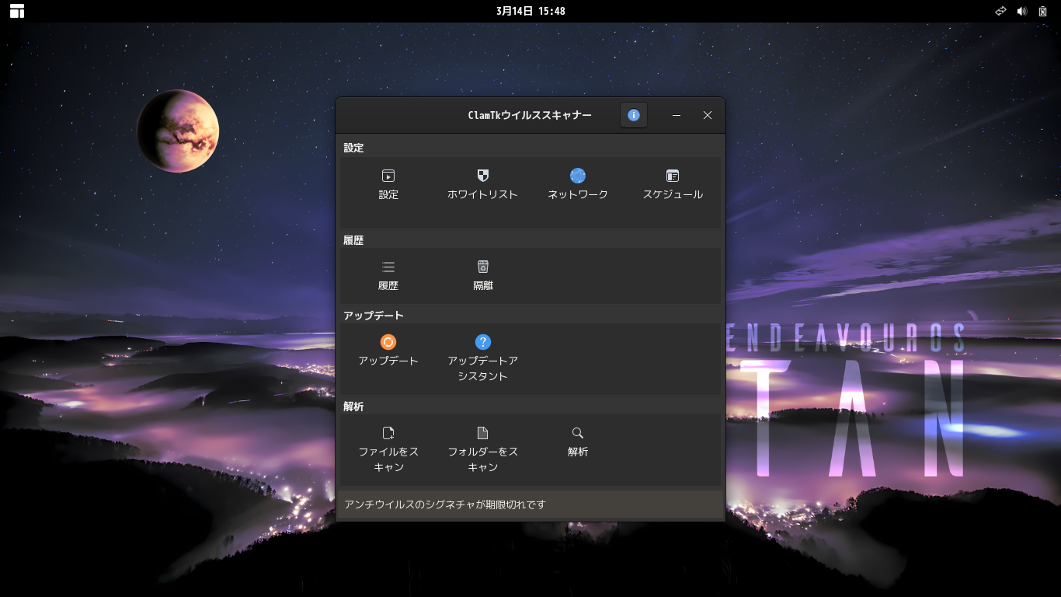Click the アップデート section header
Image resolution: width=1061 pixels, height=597 pixels.
(x=373, y=314)
